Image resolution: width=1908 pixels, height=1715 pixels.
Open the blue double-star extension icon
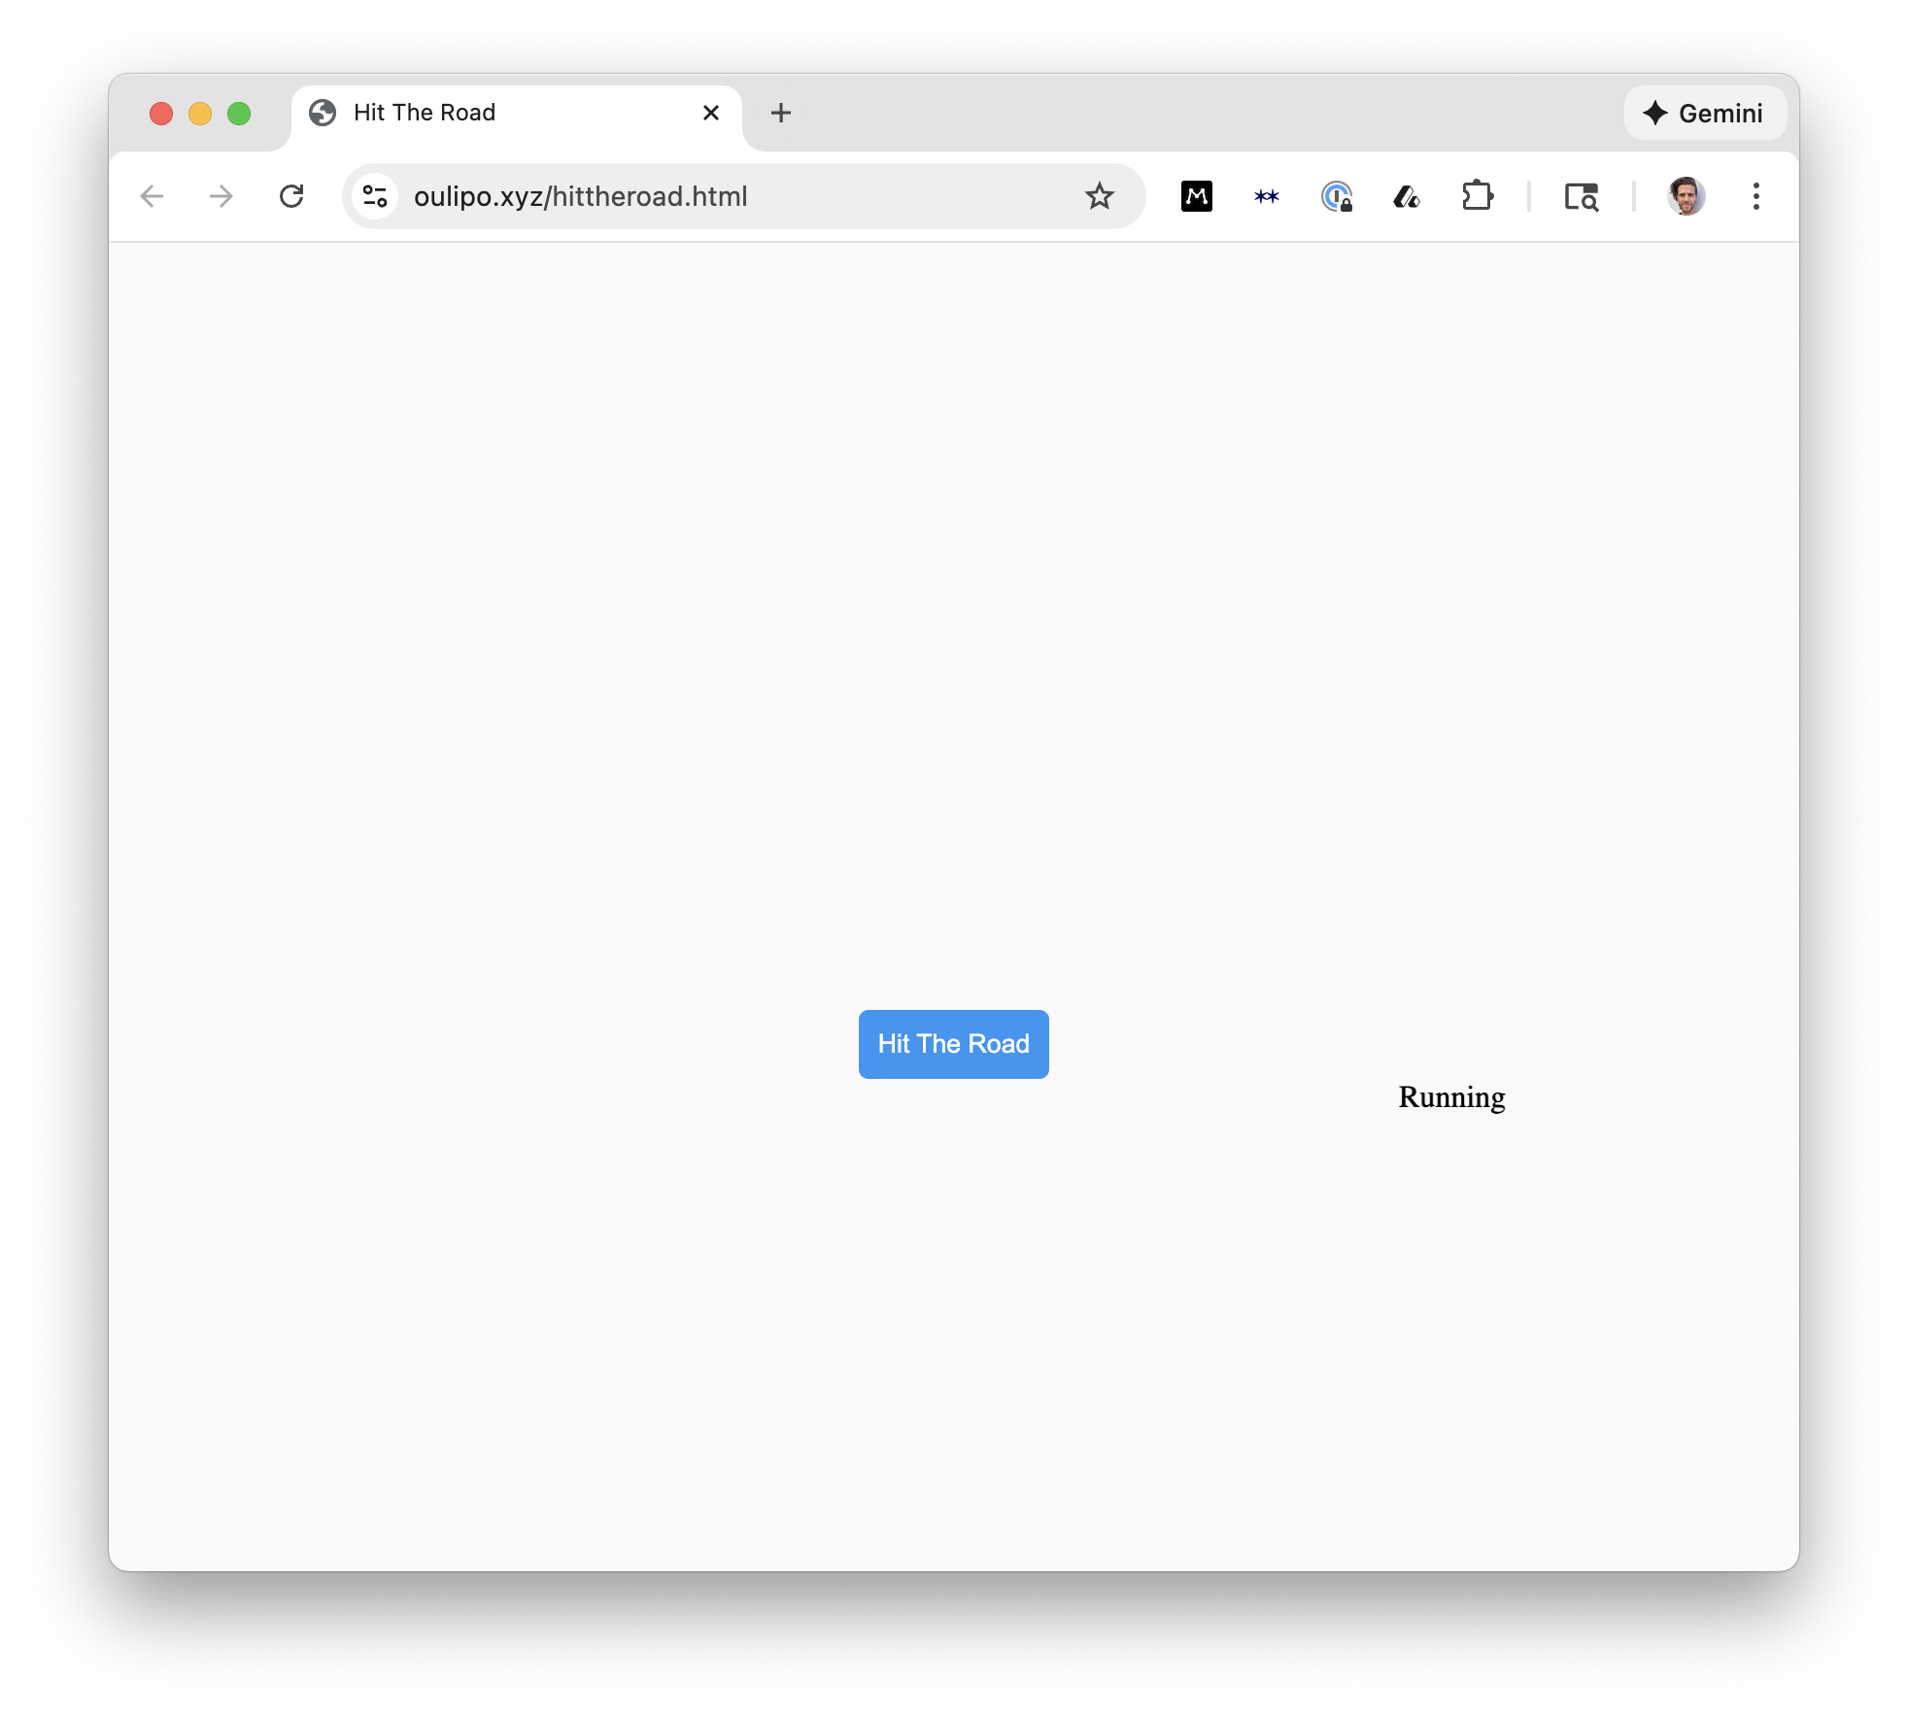click(1266, 196)
